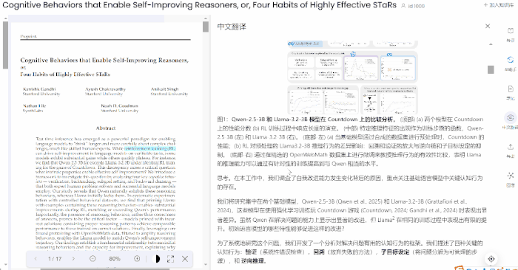
Task: Open the book reading guide sidebar icon
Action: (x=511, y=31)
